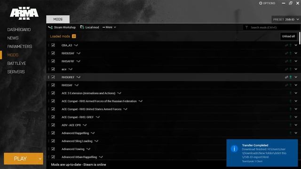The height and width of the screenshot is (169, 301).
Task: Click Steam icon beside ACE 3 Extension
Action: 119,93
